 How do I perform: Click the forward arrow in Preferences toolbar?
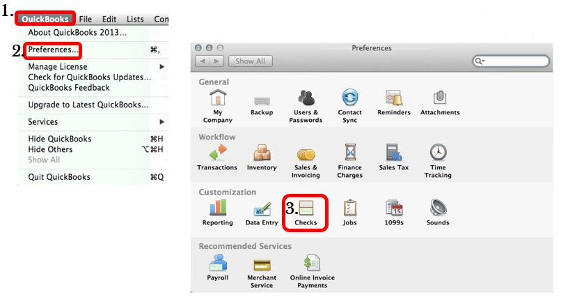(216, 61)
